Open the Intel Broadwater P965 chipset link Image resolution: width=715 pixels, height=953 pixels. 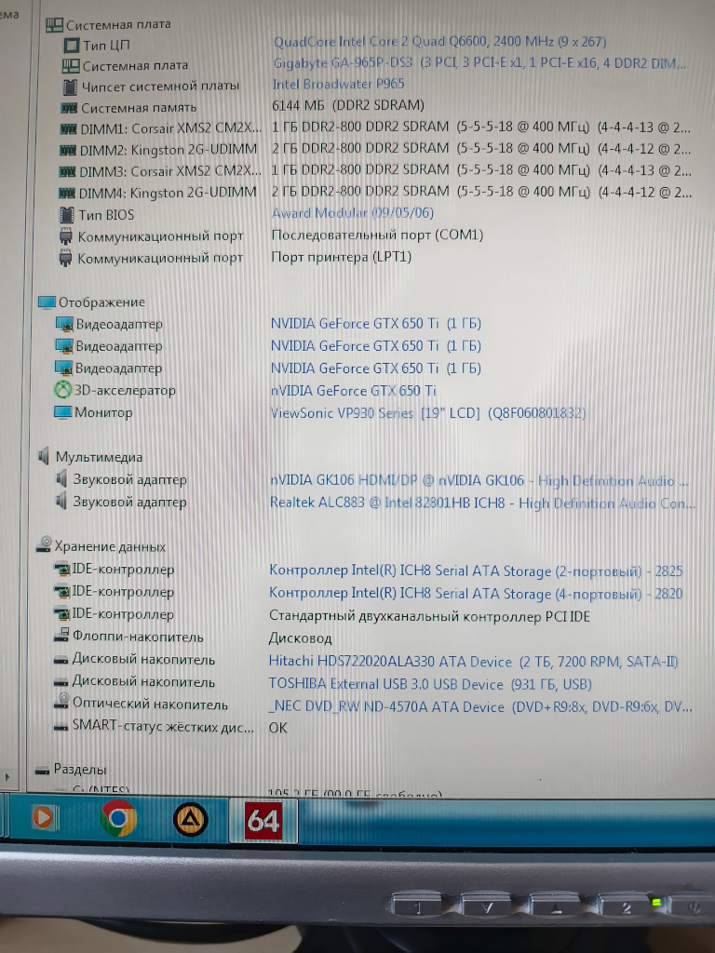338,84
